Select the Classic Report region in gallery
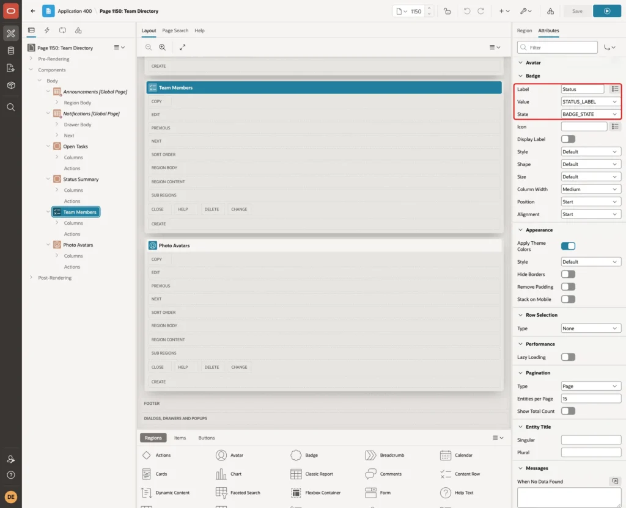Screen dimensions: 626x508 [312, 474]
